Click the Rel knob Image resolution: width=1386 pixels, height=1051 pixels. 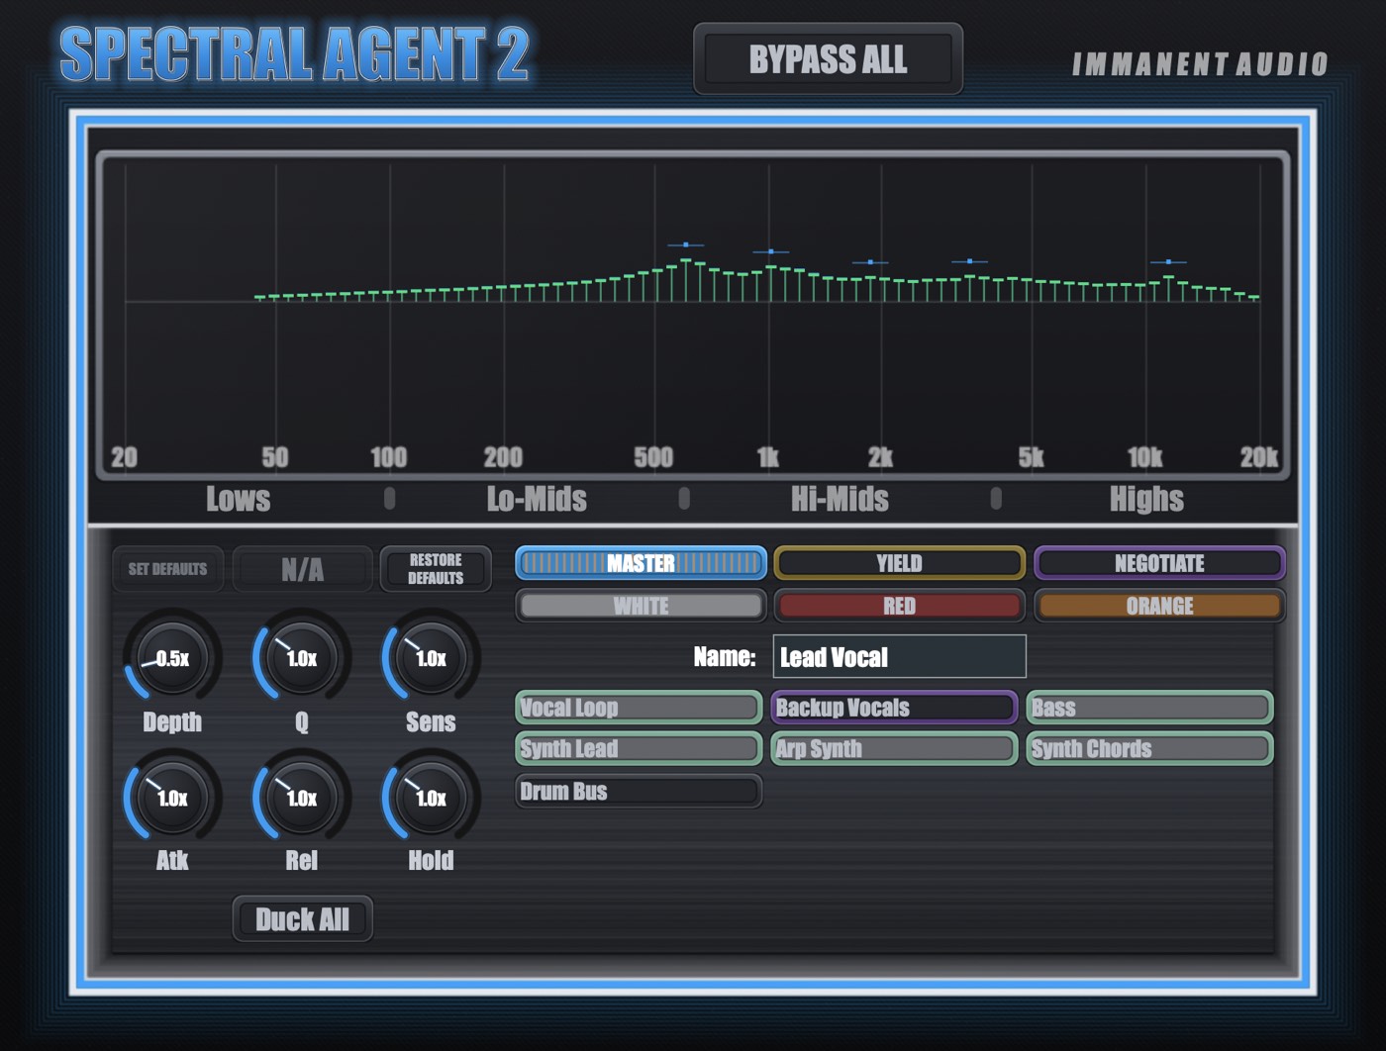click(x=302, y=798)
